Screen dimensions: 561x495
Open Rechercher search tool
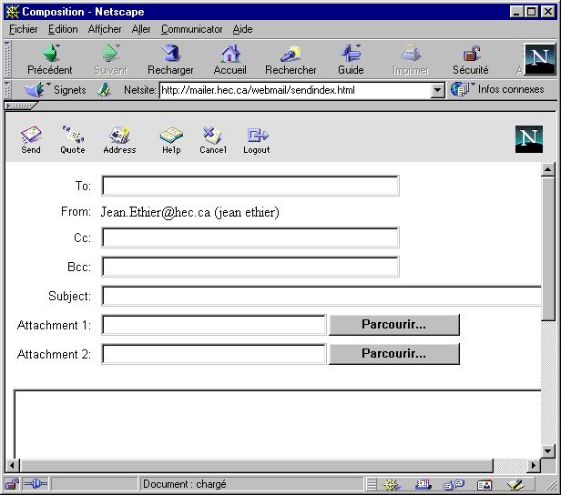tap(291, 60)
